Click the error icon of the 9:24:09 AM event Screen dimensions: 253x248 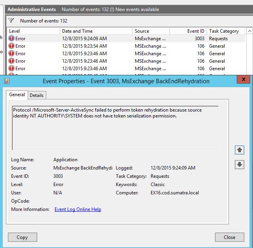pyautogui.click(x=11, y=39)
